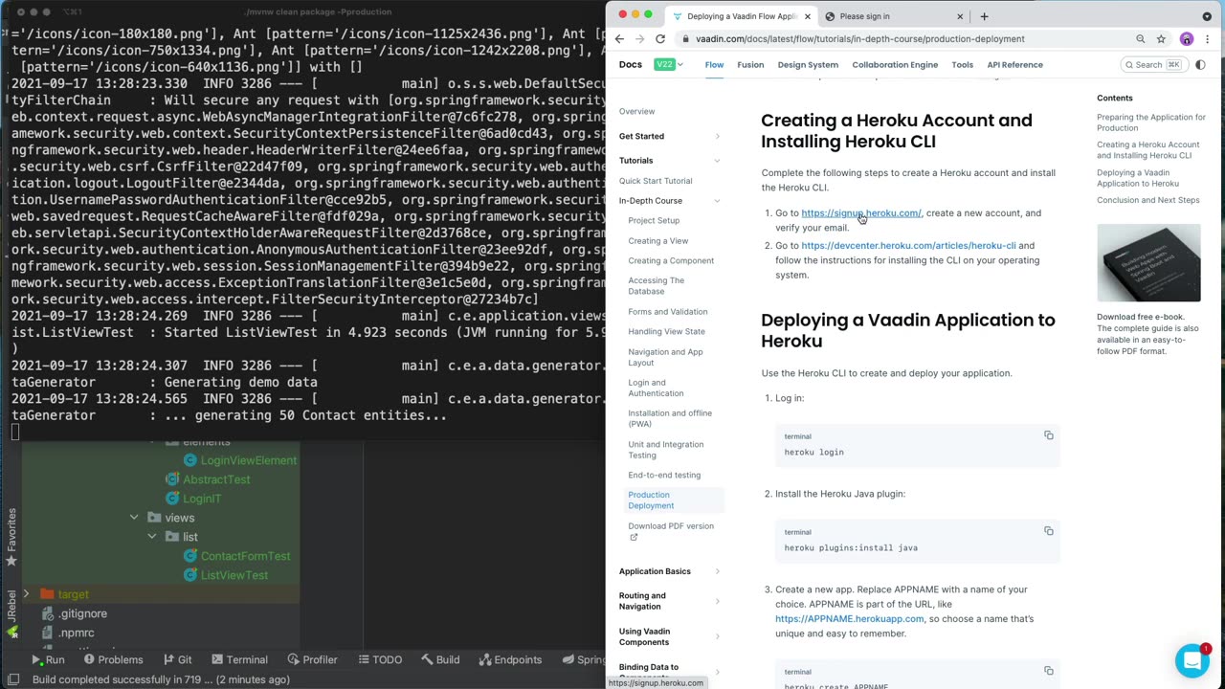Open the Chrome profile avatar

click(x=1187, y=39)
